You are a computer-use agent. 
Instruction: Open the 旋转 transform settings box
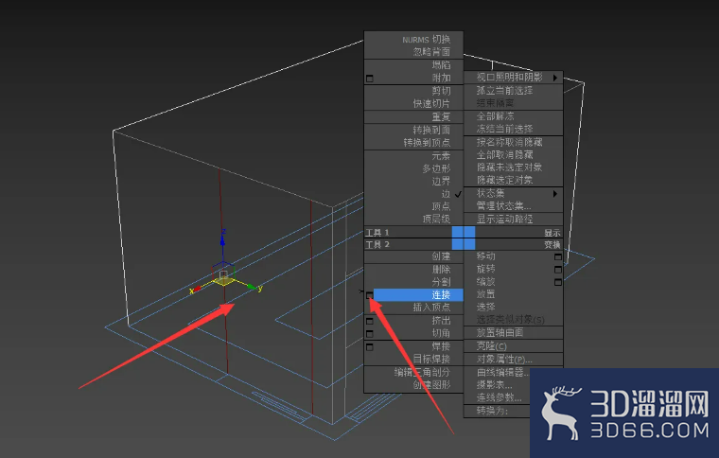(x=558, y=270)
